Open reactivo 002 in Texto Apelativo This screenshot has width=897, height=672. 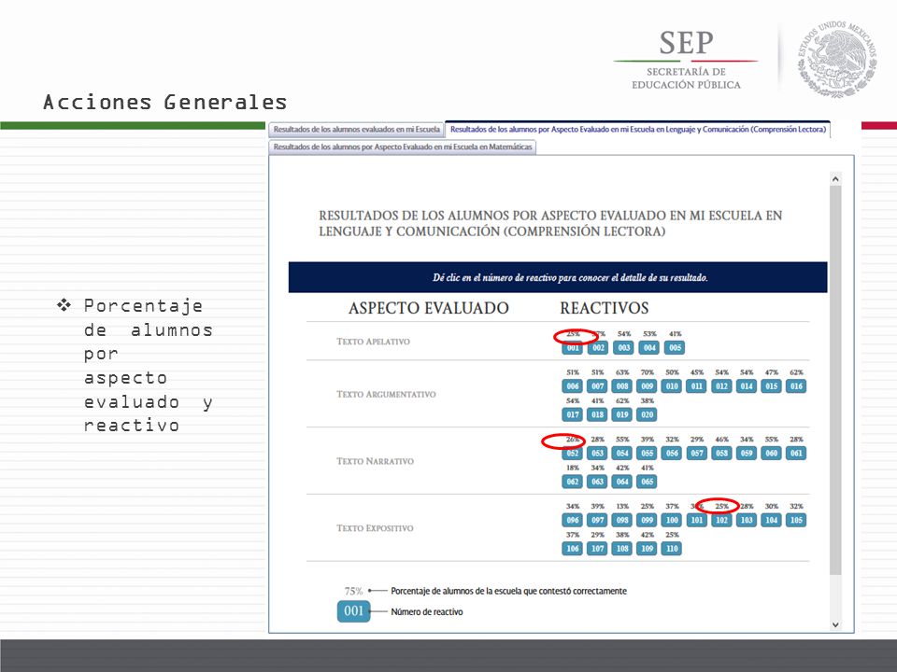[598, 347]
